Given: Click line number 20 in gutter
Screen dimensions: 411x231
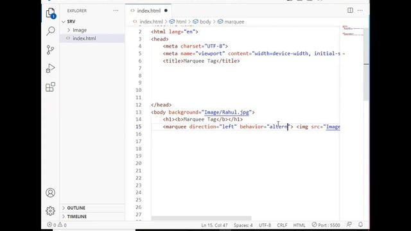Looking at the screenshot, I should [x=139, y=163].
